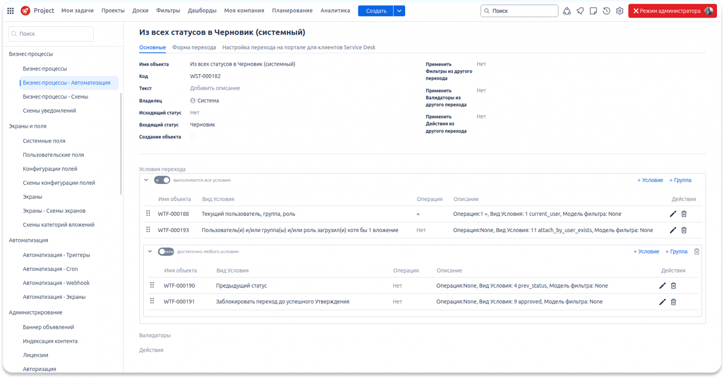Image resolution: width=724 pixels, height=378 pixels.
Task: Open the apps grid launcher
Action: pyautogui.click(x=10, y=11)
